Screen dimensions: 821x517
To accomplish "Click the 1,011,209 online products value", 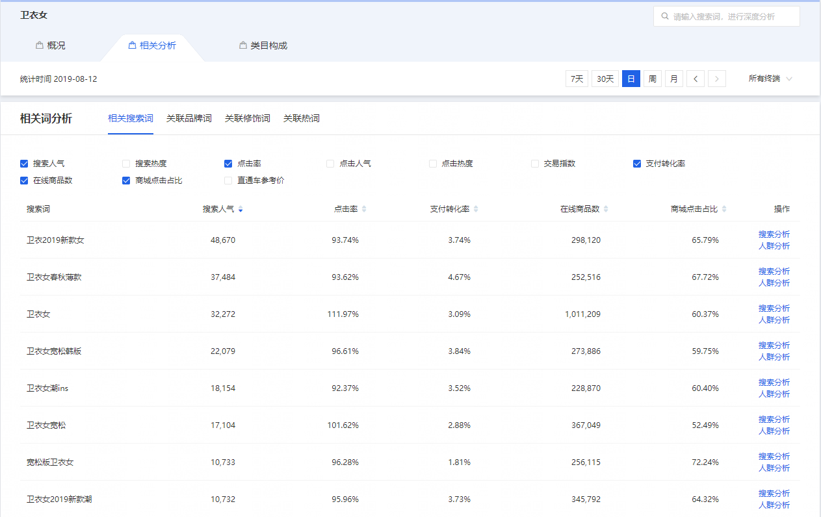I will (x=582, y=314).
